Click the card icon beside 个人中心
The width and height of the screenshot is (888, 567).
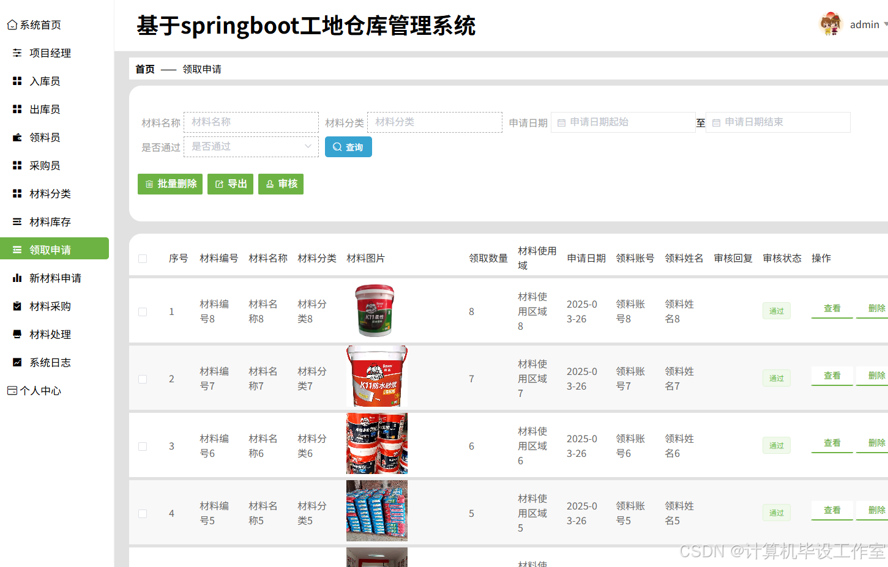pos(12,391)
